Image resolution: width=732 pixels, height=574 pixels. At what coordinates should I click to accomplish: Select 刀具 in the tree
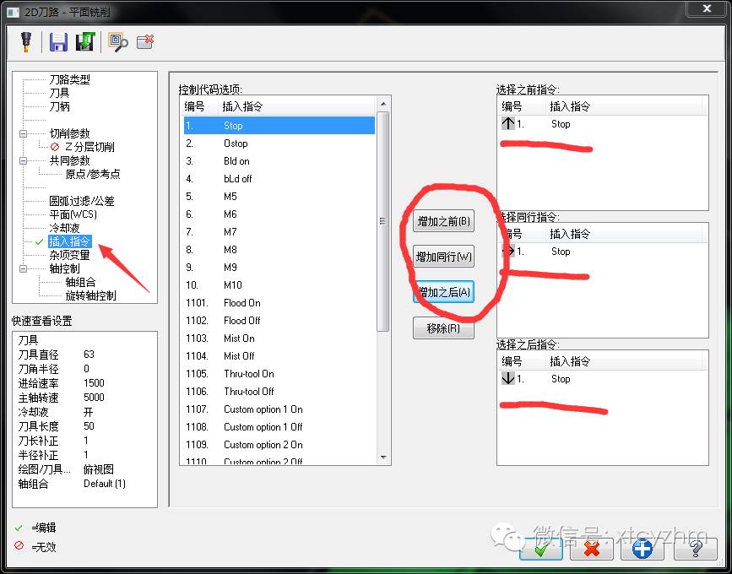click(x=59, y=93)
